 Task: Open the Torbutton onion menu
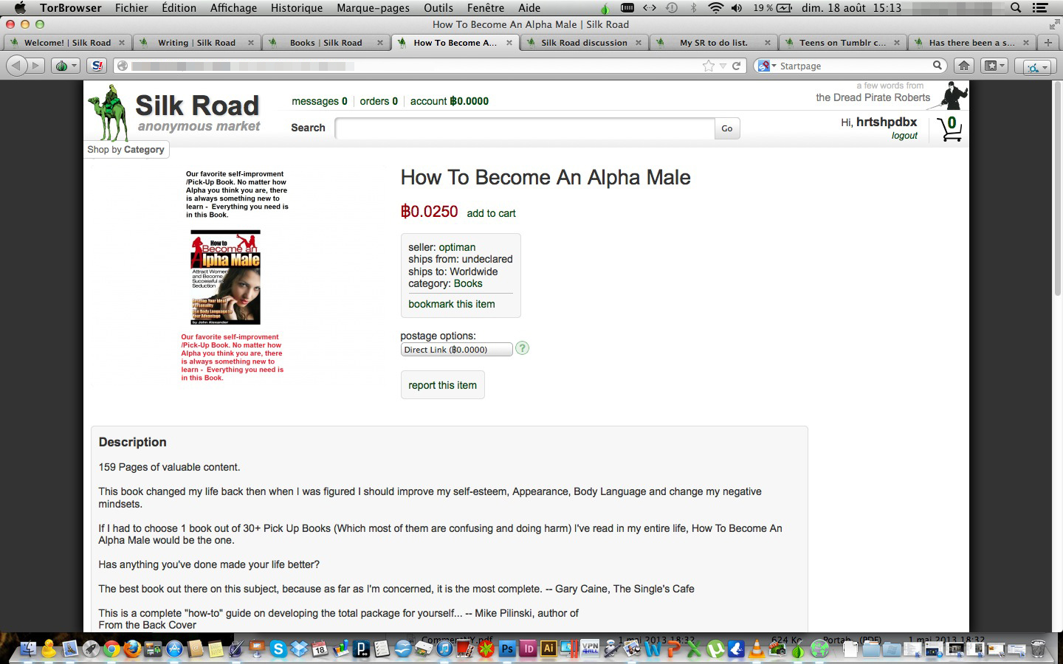65,66
